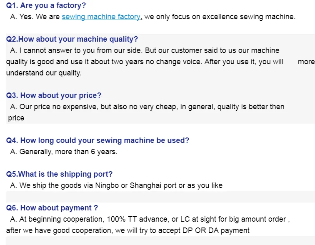The image size is (315, 245).
Task: Select the Q4 heading about sewing machine lifespan
Action: pyautogui.click(x=97, y=140)
